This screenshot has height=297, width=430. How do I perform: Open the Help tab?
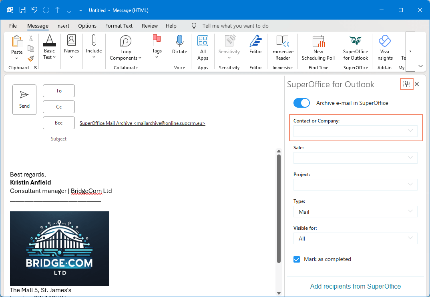171,26
